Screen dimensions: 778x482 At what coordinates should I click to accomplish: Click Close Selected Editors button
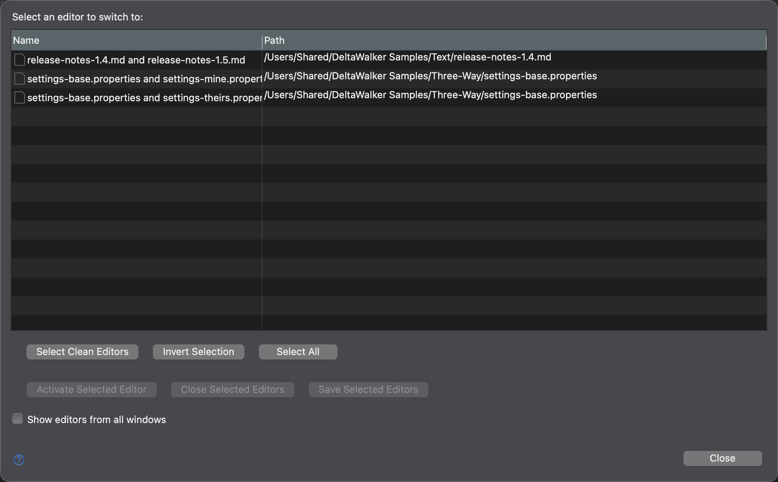click(233, 389)
